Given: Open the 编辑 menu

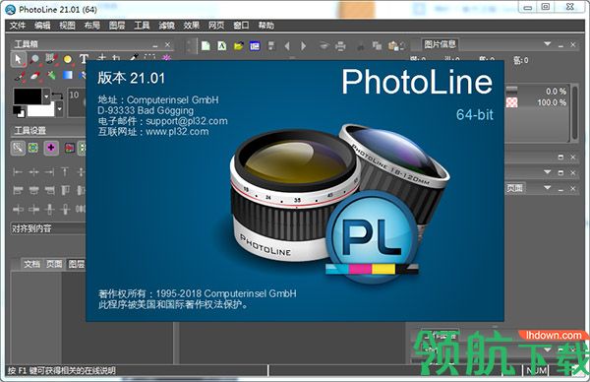Looking at the screenshot, I should coord(42,26).
